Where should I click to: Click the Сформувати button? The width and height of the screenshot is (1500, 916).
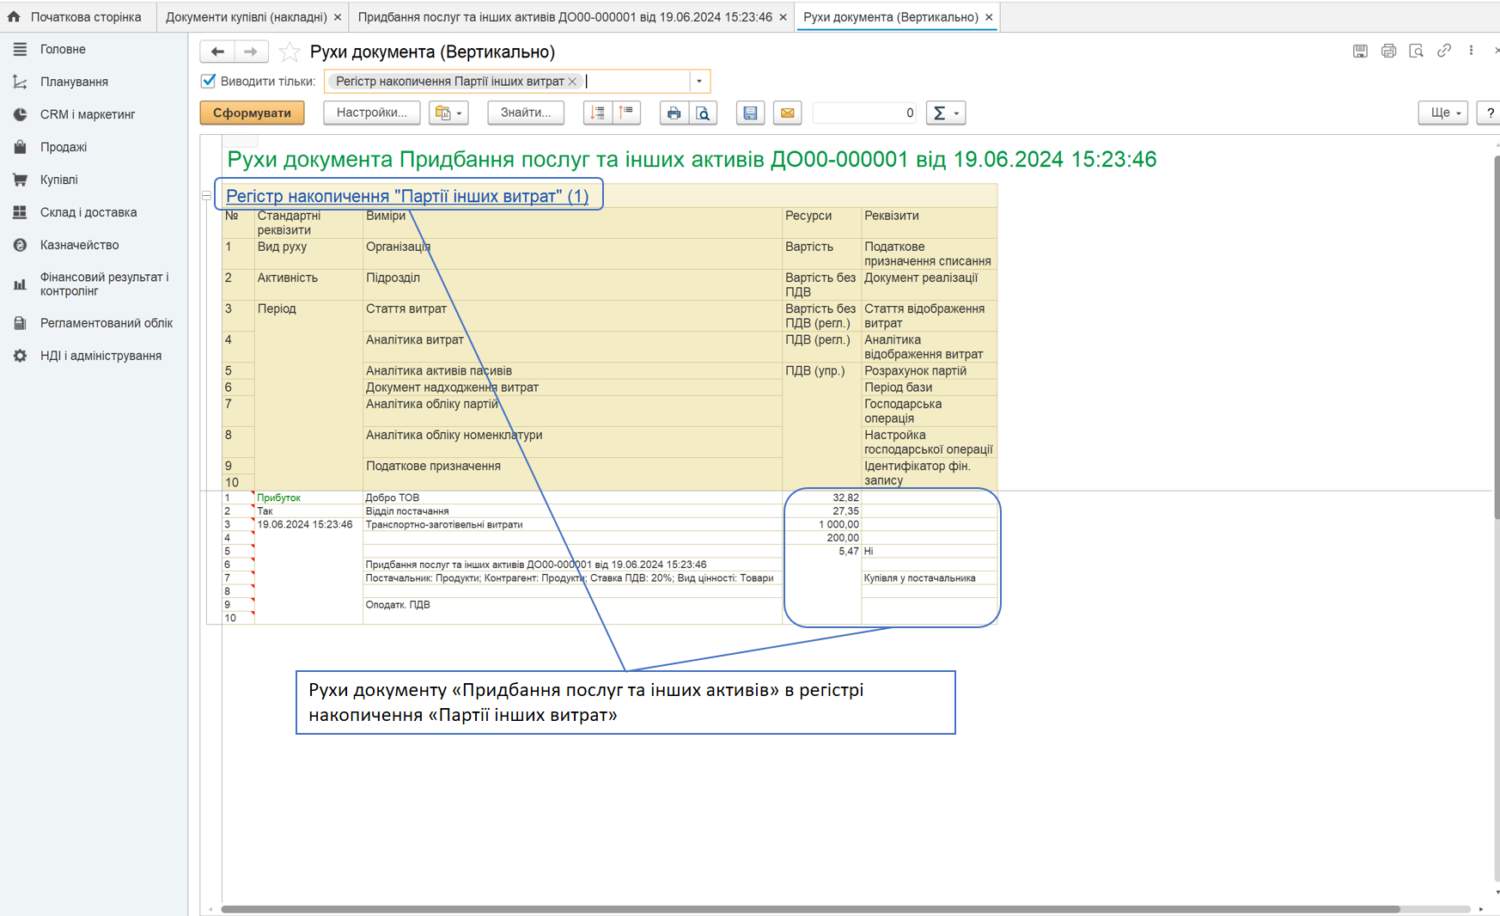(x=252, y=113)
